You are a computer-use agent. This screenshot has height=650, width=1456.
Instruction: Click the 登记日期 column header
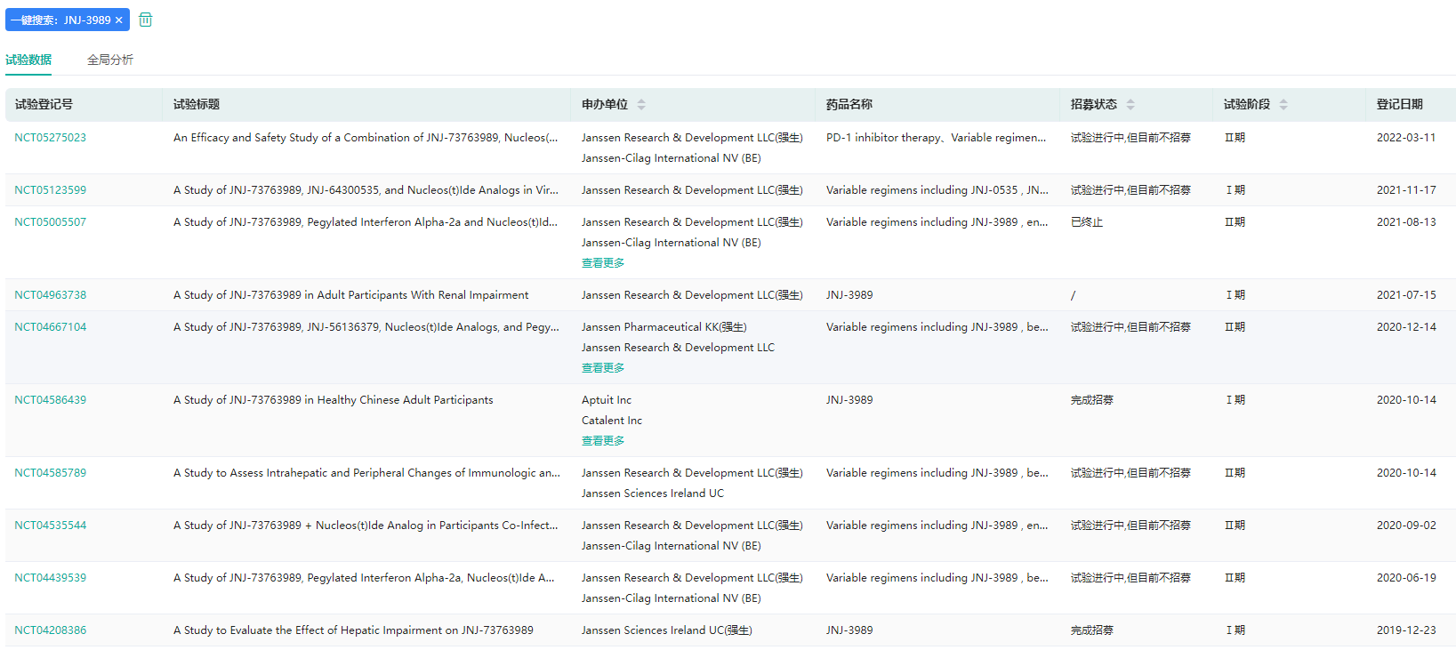pyautogui.click(x=1399, y=105)
